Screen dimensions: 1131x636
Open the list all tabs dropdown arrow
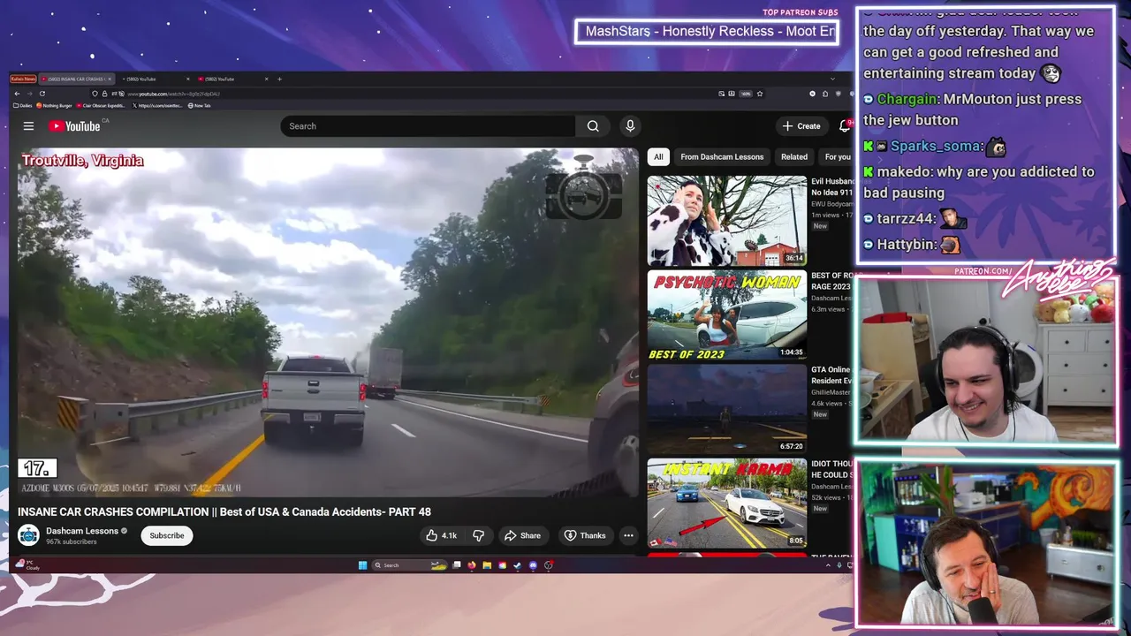(x=831, y=79)
